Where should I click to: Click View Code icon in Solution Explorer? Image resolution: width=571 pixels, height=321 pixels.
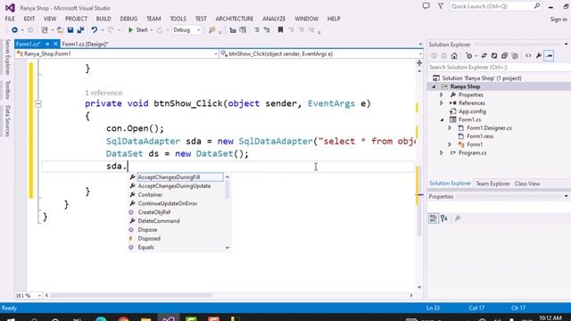pyautogui.click(x=528, y=56)
